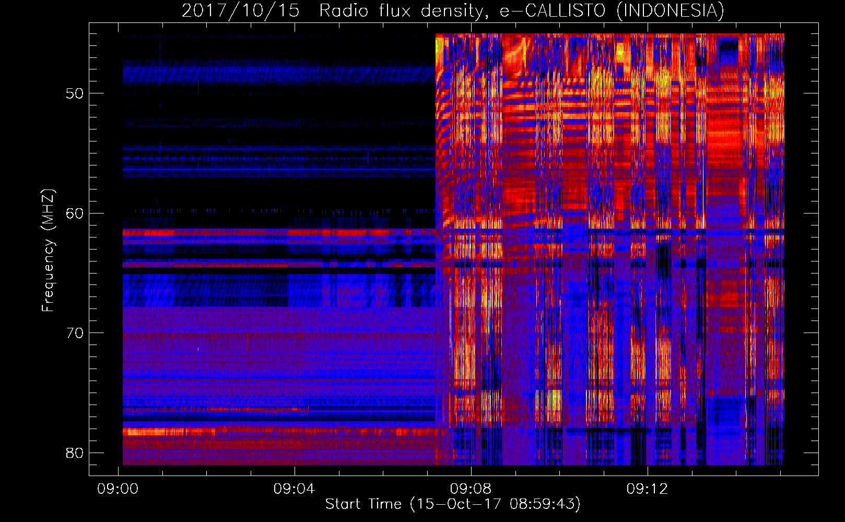Click the 'Start Time (15-Oct-17 08:59:43)' label
Screen dimensions: 845x522
pyautogui.click(x=453, y=504)
